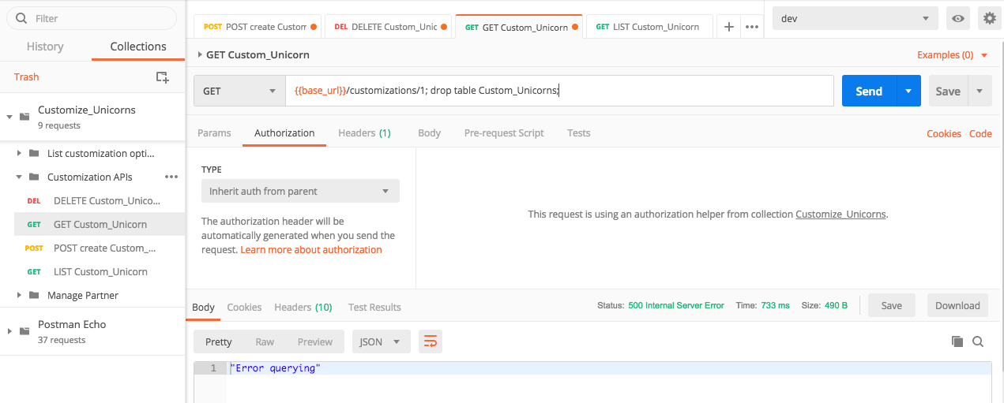Open the Trash link
Viewport: 1004px width, 403px height.
click(26, 76)
